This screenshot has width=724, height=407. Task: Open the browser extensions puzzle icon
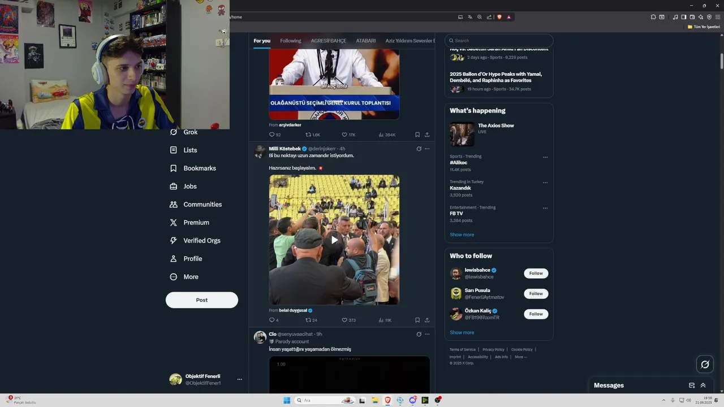click(653, 17)
